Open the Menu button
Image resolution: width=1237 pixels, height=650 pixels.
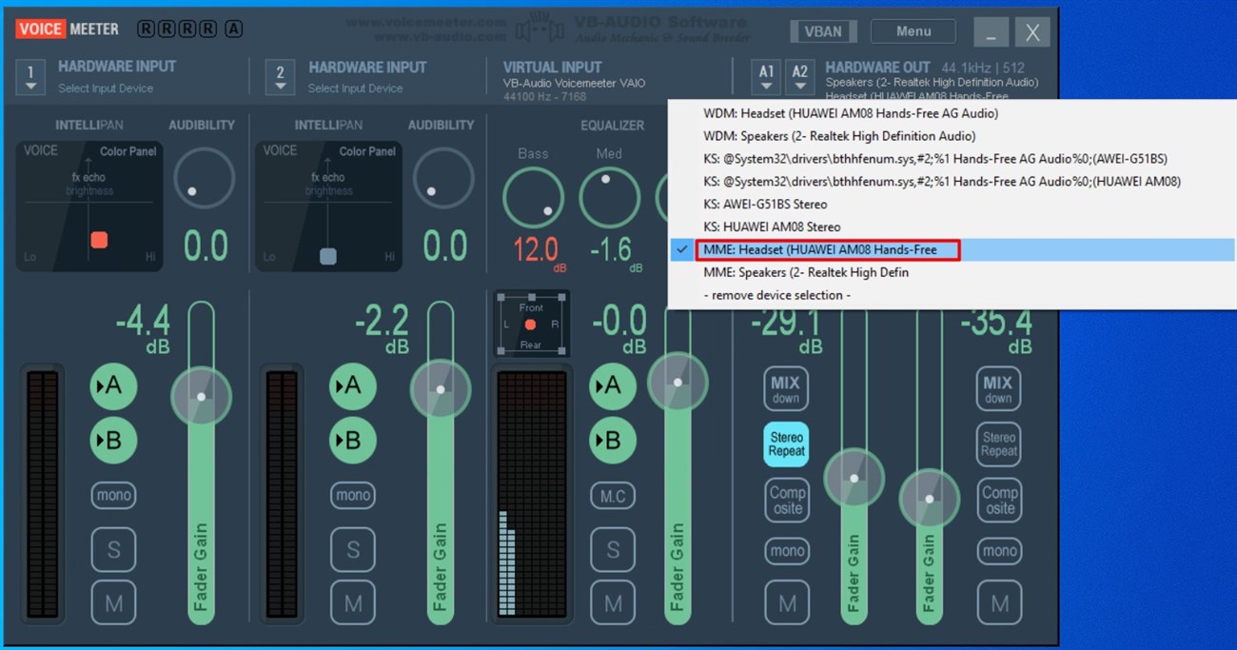pos(913,31)
